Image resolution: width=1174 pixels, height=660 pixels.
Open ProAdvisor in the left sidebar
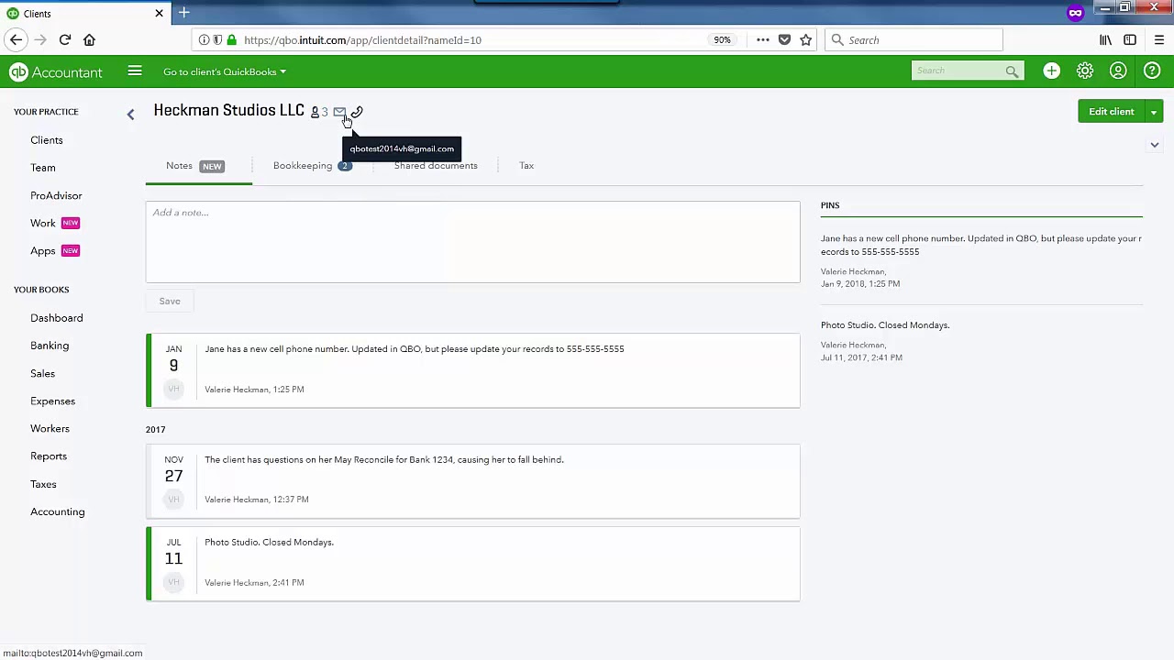click(56, 195)
